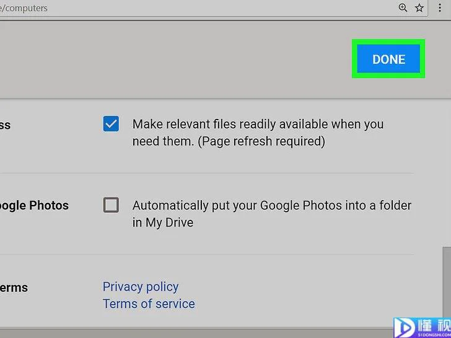
Task: Click the 'Terms' section label
Action: 14,287
